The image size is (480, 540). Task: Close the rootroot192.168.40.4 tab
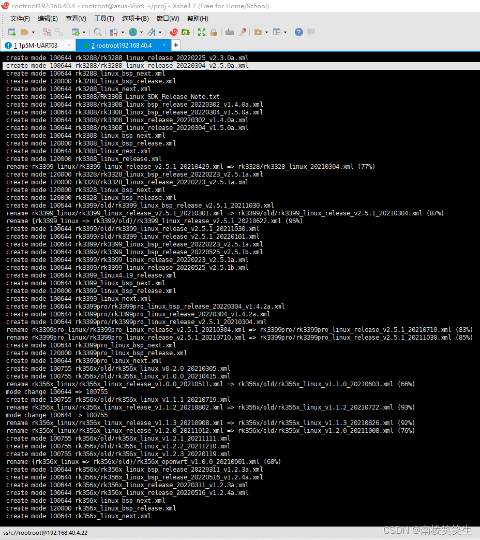pyautogui.click(x=164, y=45)
